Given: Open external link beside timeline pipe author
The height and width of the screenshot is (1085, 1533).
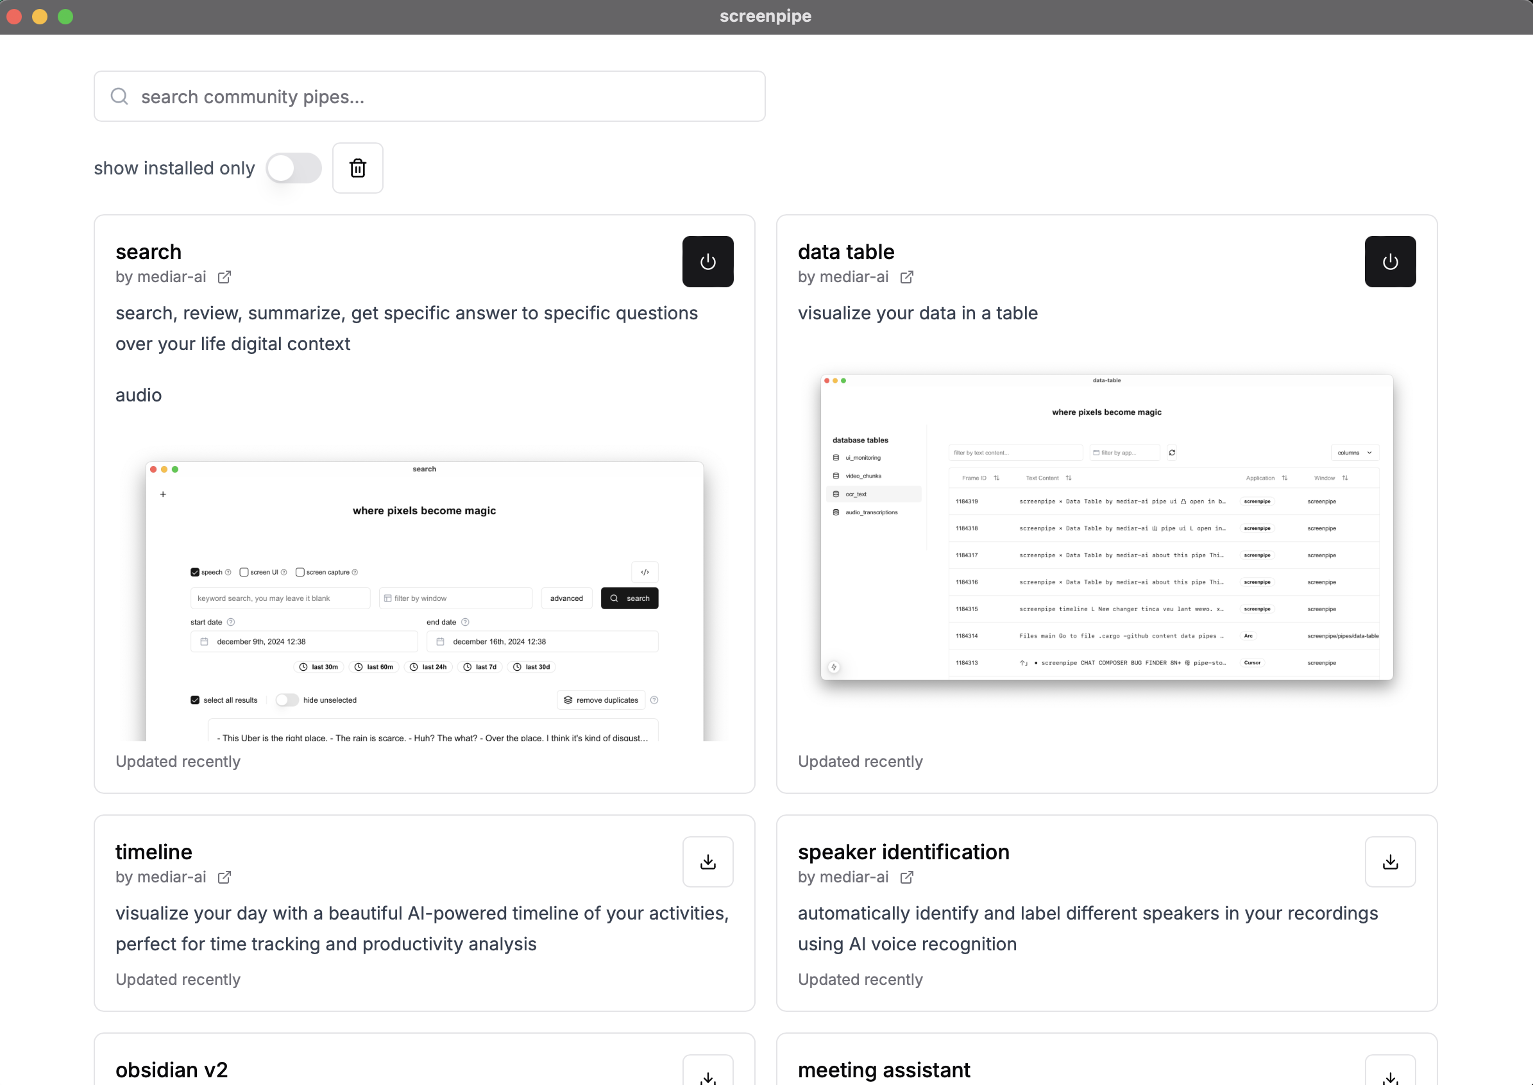Looking at the screenshot, I should click(224, 877).
